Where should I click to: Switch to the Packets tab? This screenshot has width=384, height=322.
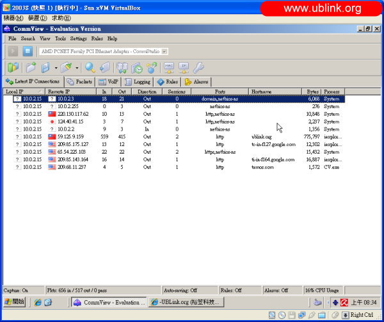(x=79, y=82)
